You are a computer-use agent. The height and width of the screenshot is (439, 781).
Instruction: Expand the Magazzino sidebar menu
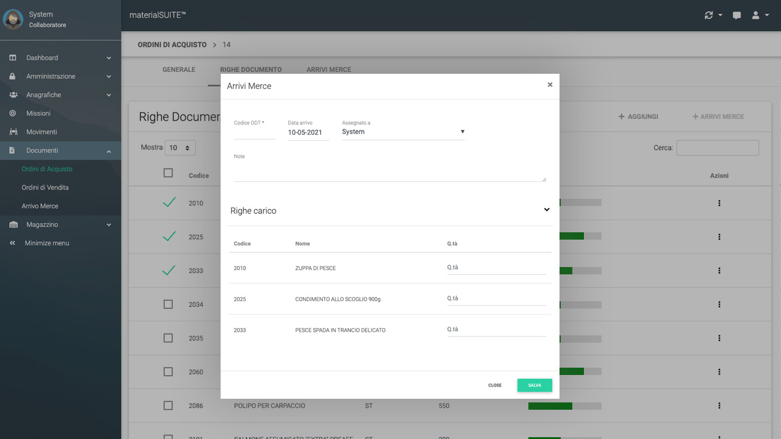(109, 225)
